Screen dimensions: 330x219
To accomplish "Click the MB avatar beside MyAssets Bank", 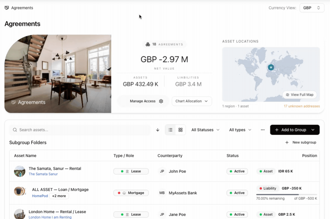I will [x=162, y=193].
